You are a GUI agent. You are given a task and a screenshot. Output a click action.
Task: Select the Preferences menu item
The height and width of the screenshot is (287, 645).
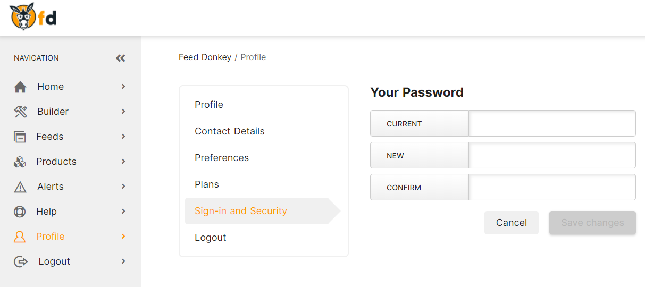coord(222,158)
